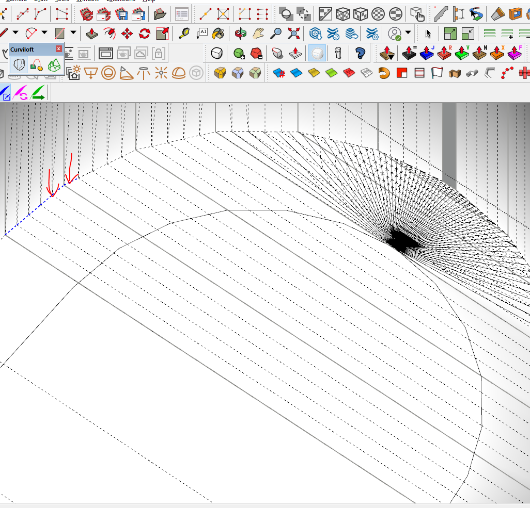Click the magenta feather refresh icon

pyautogui.click(x=21, y=93)
